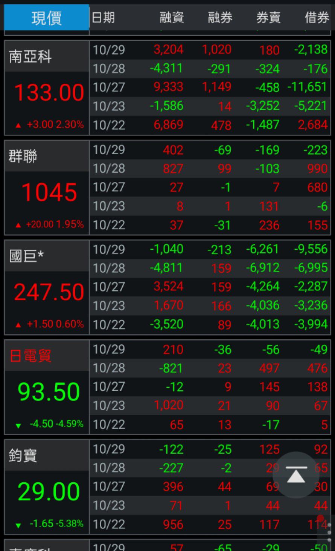Select 南亞科 融資 value 3,204
335x551 pixels.
click(168, 50)
